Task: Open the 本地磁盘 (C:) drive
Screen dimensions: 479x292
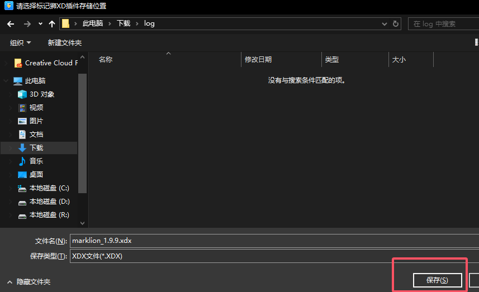Action: (x=49, y=188)
